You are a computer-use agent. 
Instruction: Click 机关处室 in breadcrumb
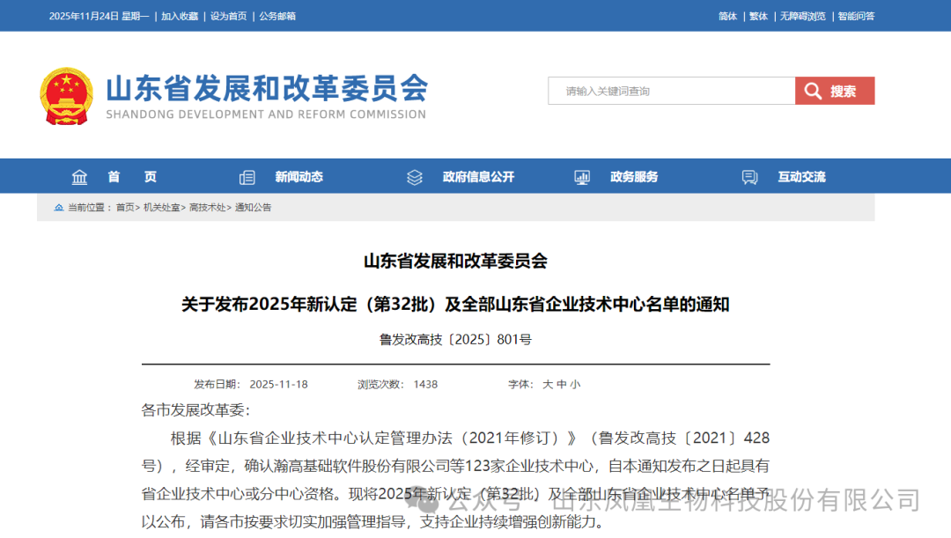pyautogui.click(x=162, y=208)
